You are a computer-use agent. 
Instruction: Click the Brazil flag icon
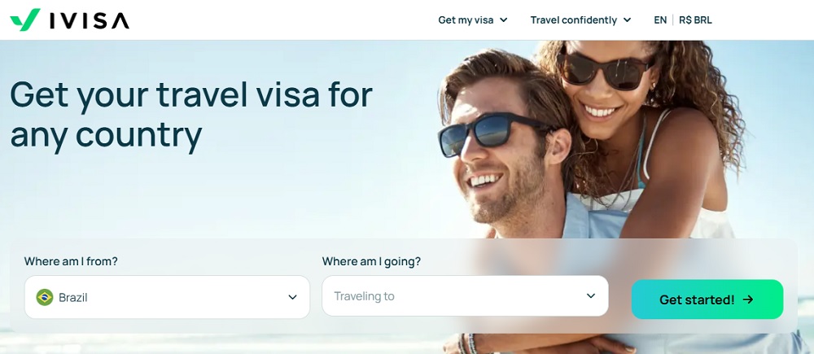[x=45, y=297]
